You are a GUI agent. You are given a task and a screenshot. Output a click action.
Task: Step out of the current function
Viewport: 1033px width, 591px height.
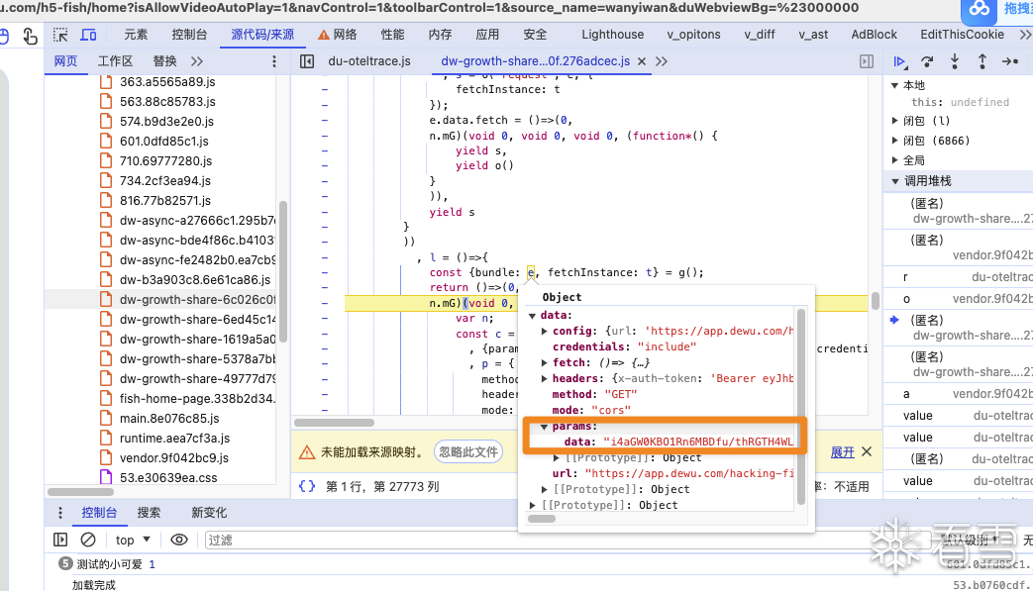pos(982,61)
